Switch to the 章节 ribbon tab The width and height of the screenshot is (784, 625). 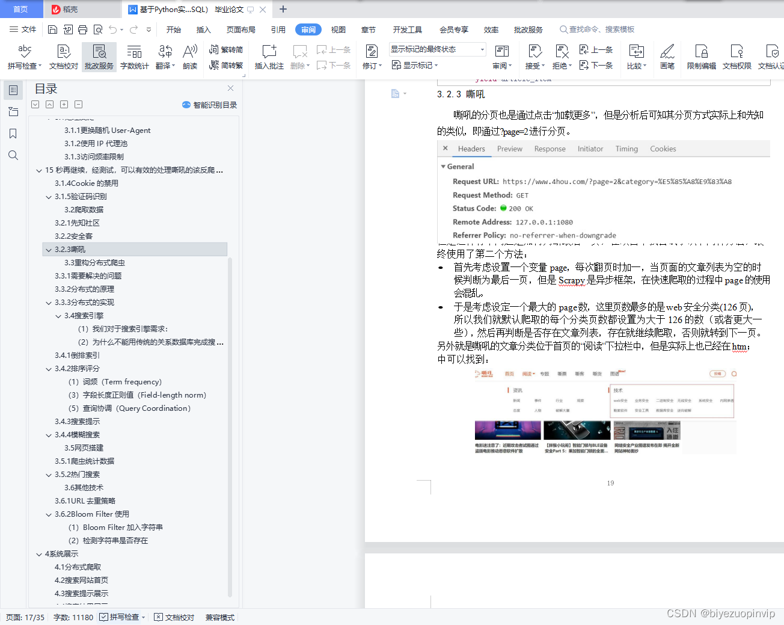369,29
